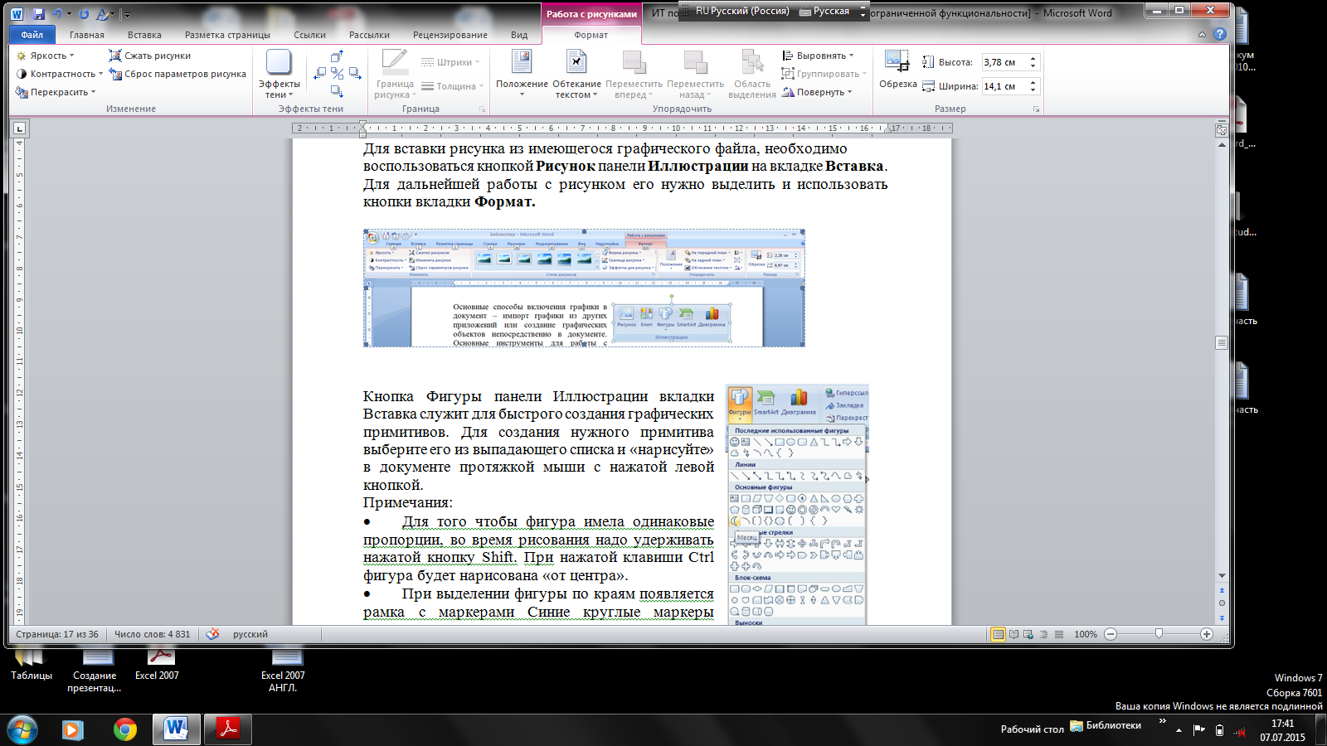Switch to Outline view
The image size is (1327, 746).
coord(1043,634)
